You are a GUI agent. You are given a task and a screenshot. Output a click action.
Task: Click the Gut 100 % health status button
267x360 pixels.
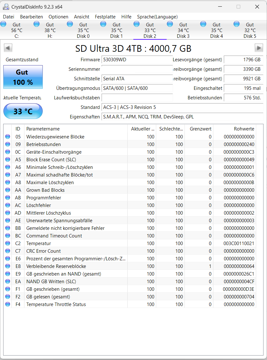coord(23,77)
